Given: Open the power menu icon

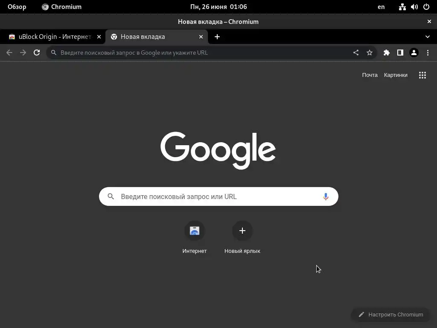Looking at the screenshot, I should (x=426, y=7).
